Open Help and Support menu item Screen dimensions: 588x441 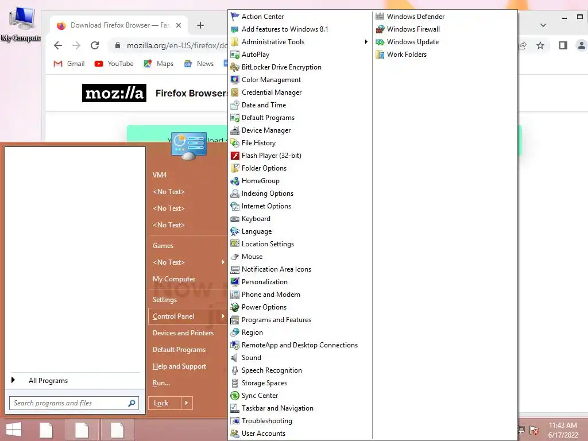coord(179,366)
